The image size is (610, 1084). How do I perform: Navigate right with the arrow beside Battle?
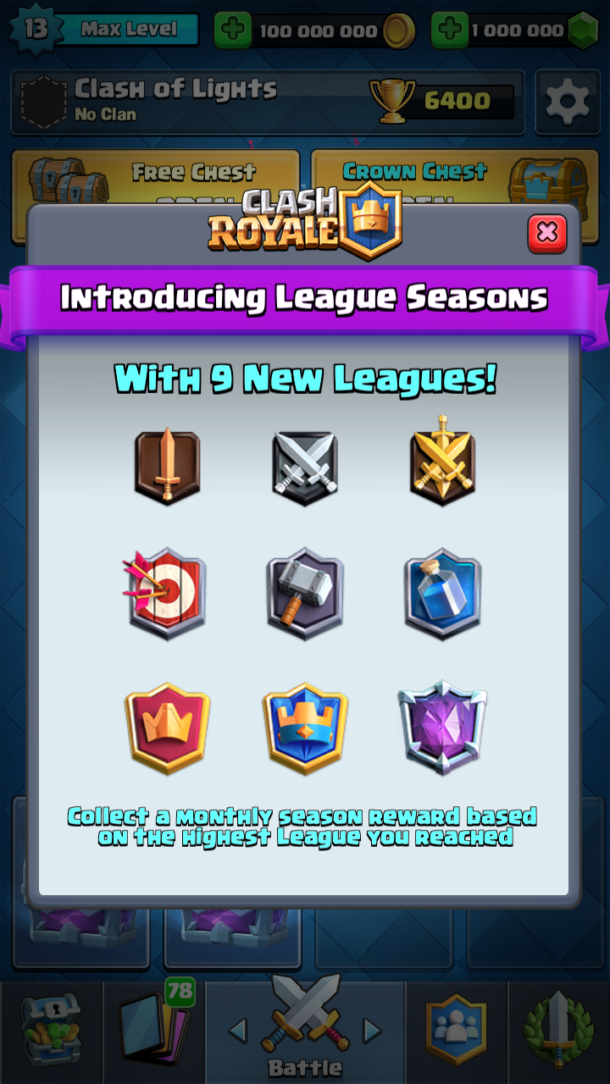371,1031
